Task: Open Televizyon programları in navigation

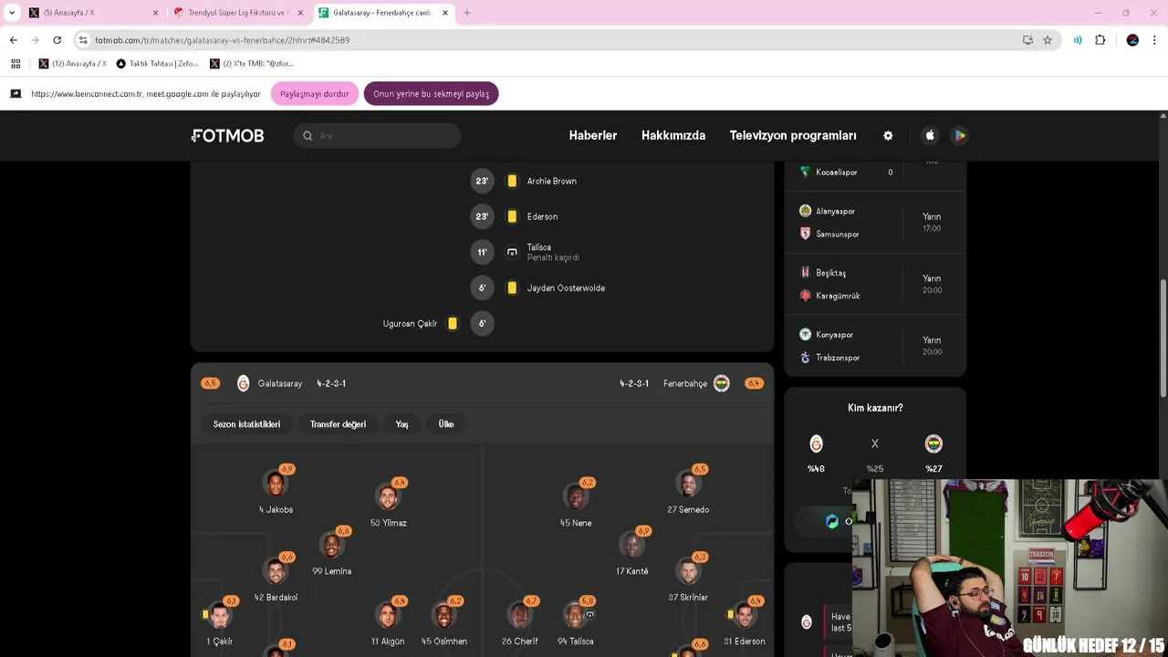Action: click(793, 135)
